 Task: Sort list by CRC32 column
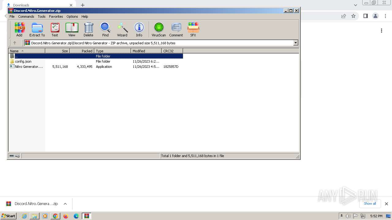point(172,51)
